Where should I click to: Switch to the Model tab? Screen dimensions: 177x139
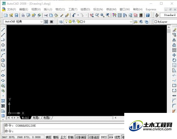click(25, 118)
